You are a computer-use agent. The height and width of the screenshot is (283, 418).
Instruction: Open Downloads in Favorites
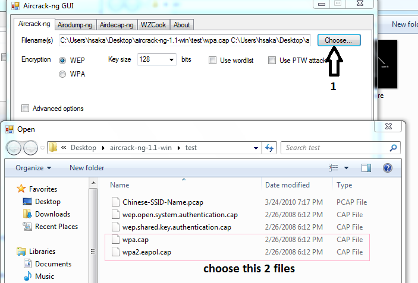click(x=52, y=214)
